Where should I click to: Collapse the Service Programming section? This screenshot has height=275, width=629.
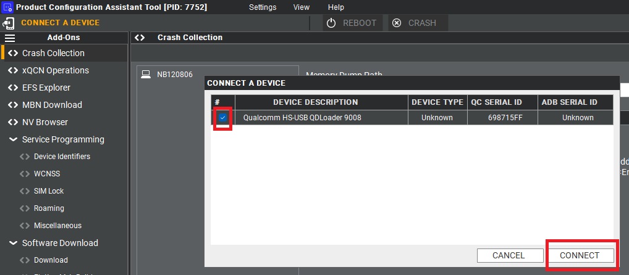(12, 139)
